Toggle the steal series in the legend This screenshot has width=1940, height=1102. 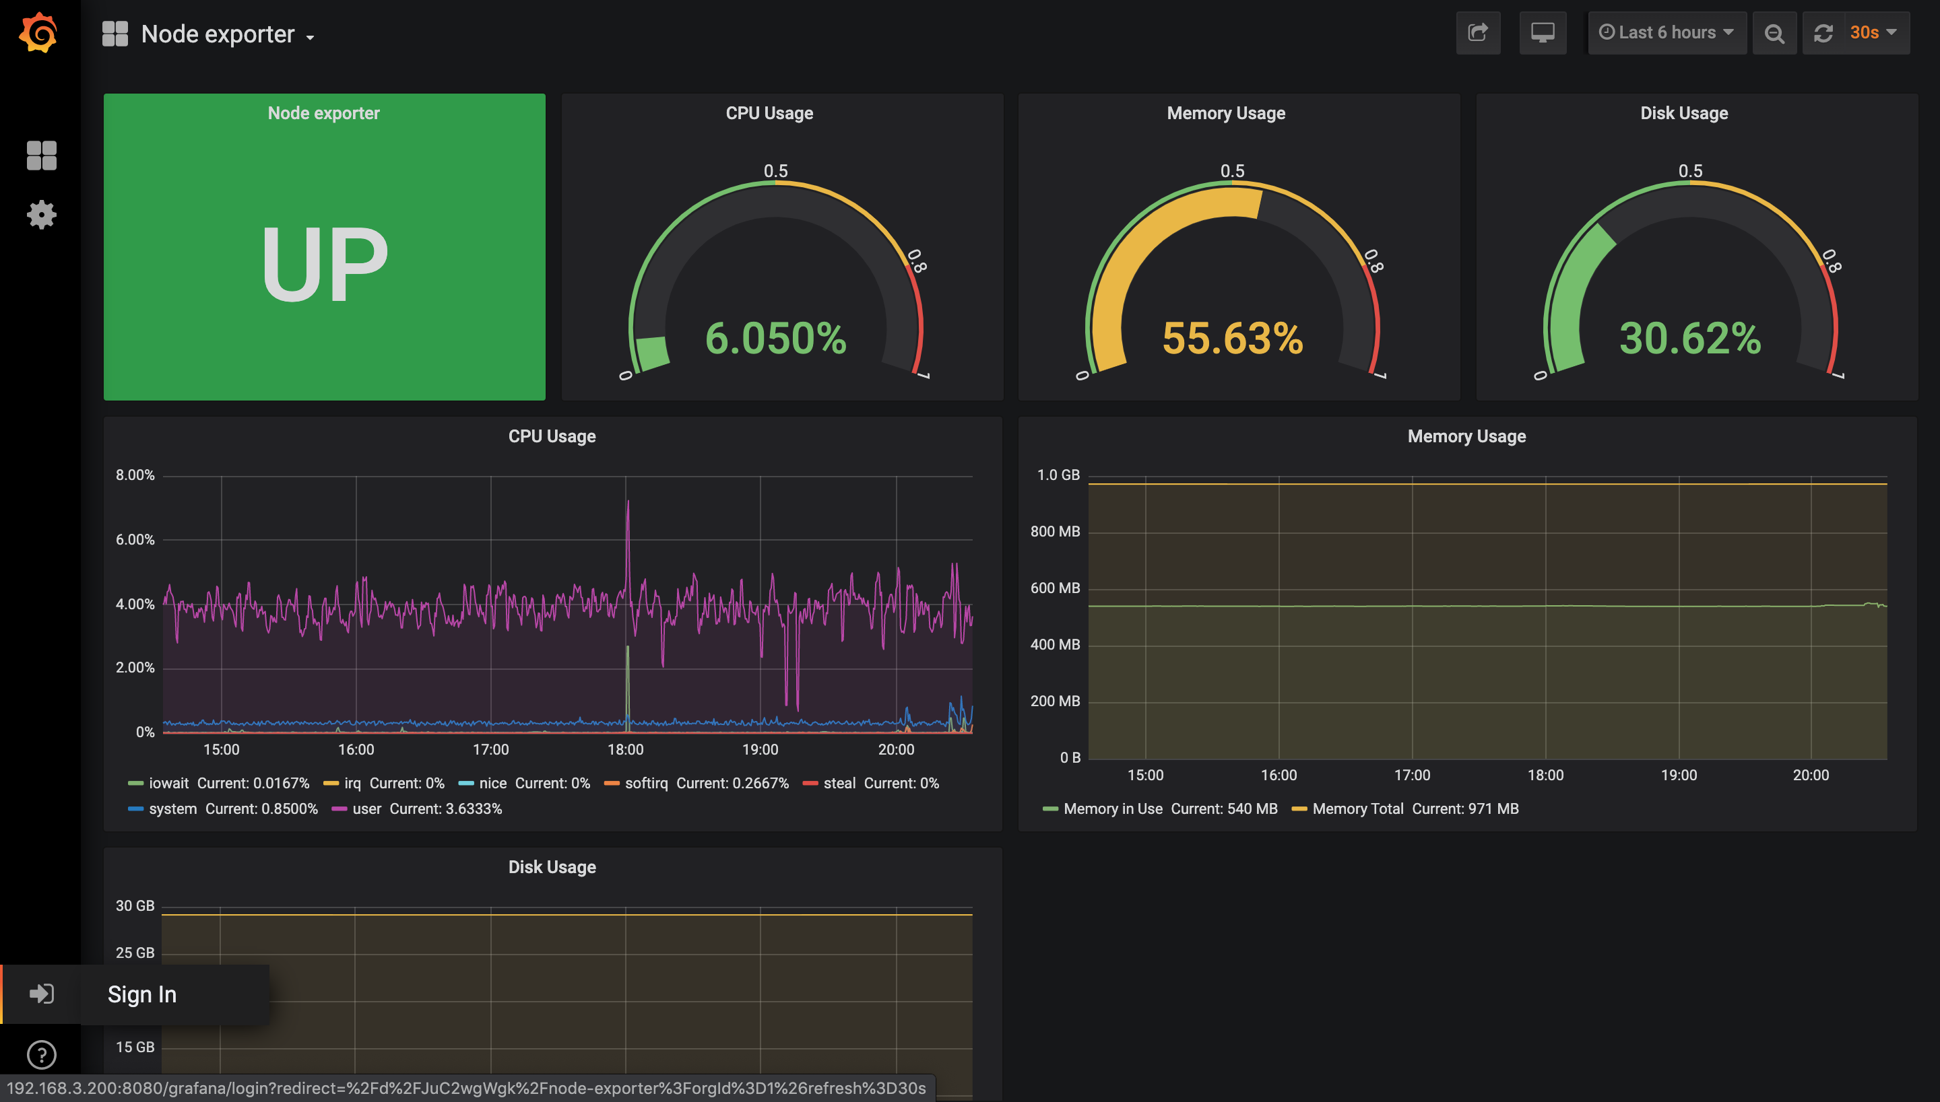click(x=840, y=784)
